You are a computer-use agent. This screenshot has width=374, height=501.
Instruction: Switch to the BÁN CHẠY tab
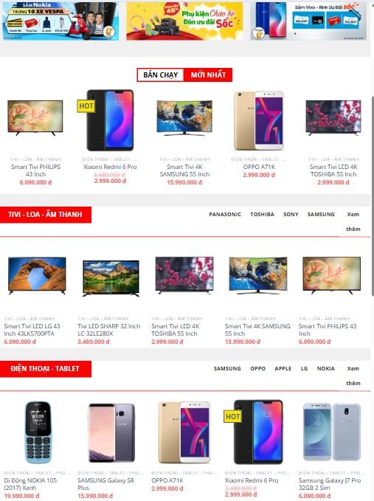coord(160,75)
